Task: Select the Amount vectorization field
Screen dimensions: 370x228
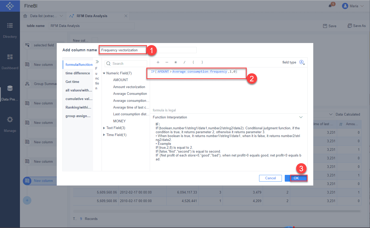Action: tap(129, 87)
